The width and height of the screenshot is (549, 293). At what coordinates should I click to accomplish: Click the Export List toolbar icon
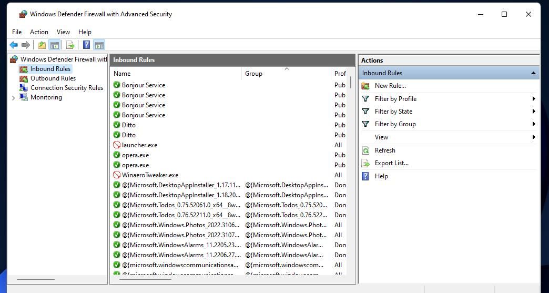tap(70, 45)
